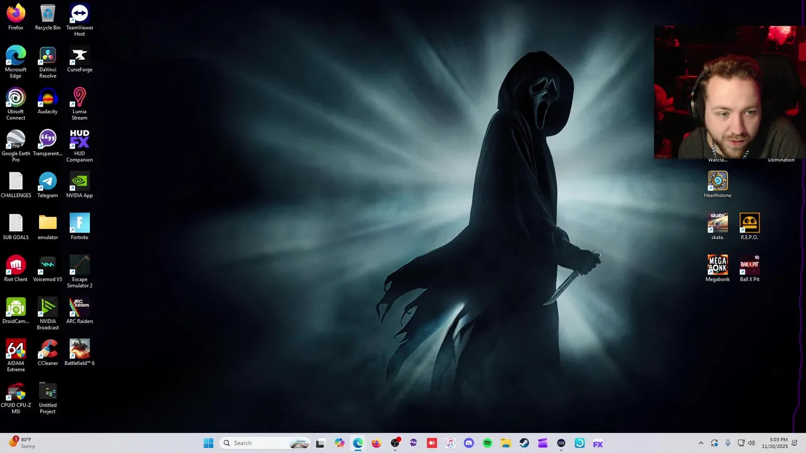
Task: Open dark round taskbar app icon
Action: coord(561,443)
